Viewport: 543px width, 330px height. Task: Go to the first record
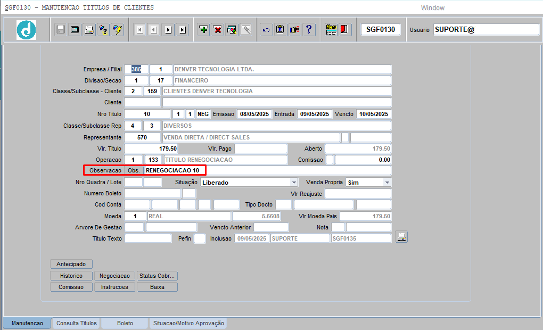(x=139, y=30)
